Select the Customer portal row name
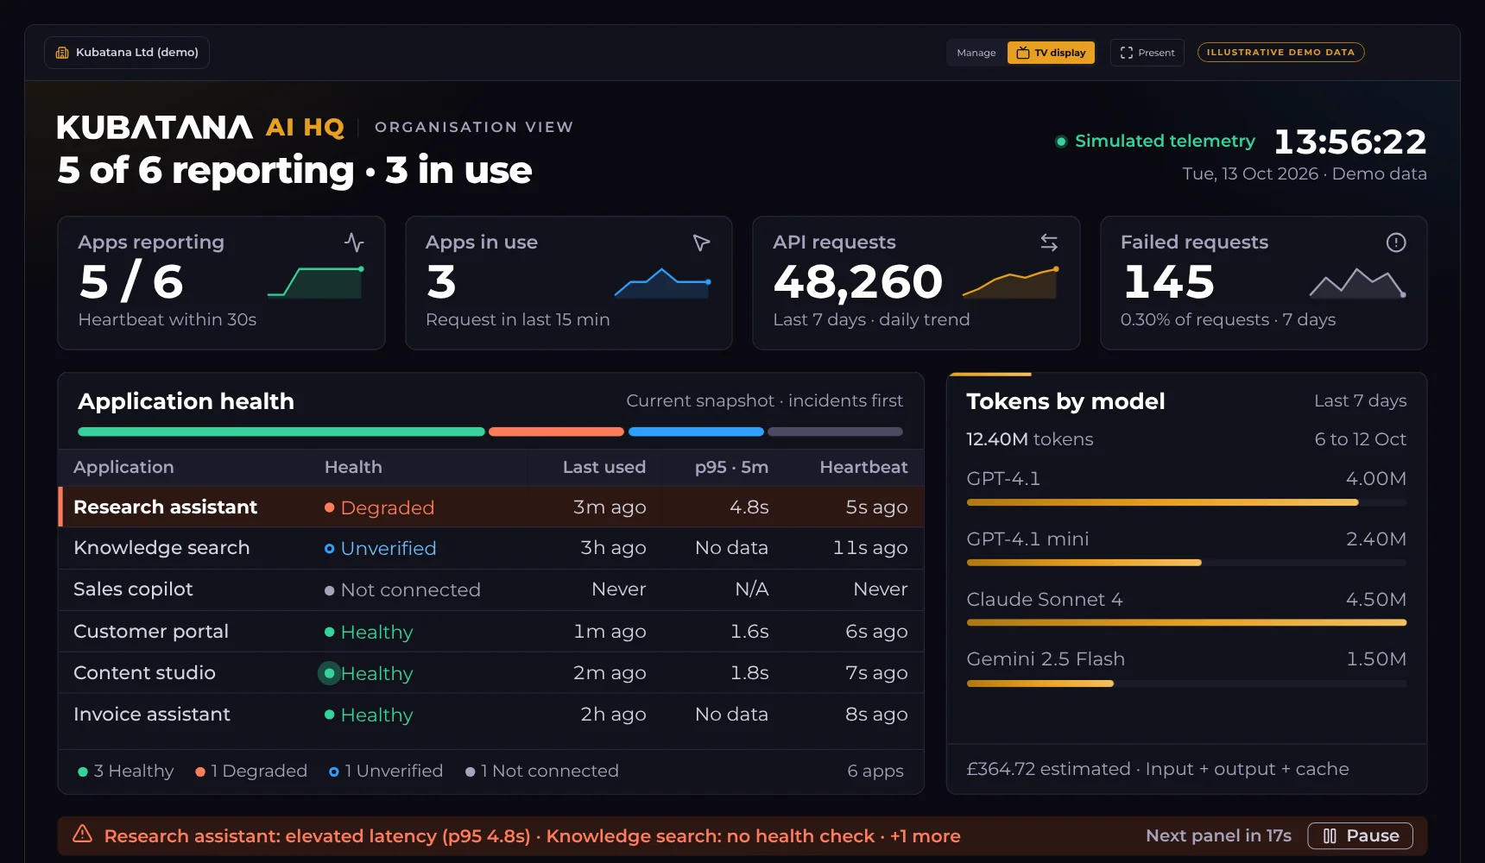 (151, 632)
